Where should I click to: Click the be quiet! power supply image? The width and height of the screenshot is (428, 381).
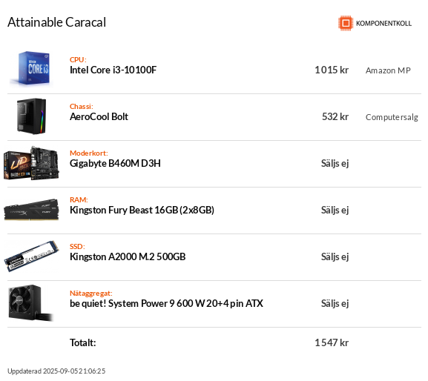point(31,303)
